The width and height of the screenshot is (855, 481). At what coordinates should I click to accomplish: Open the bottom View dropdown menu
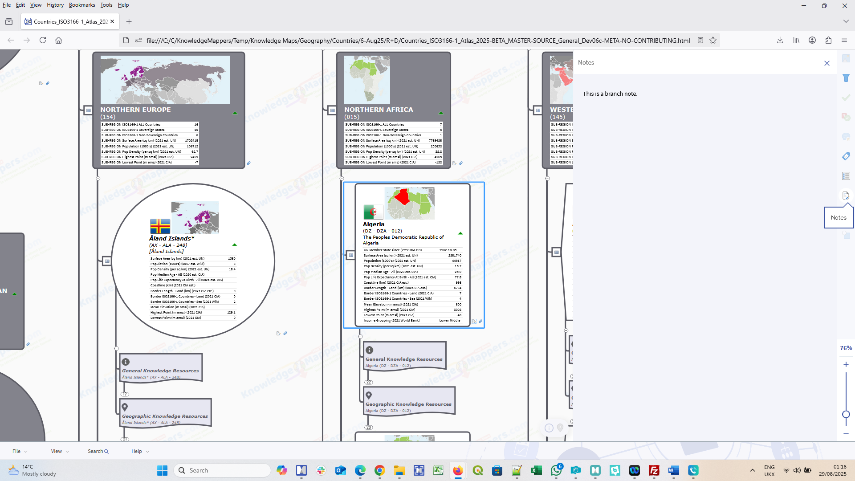coord(60,451)
